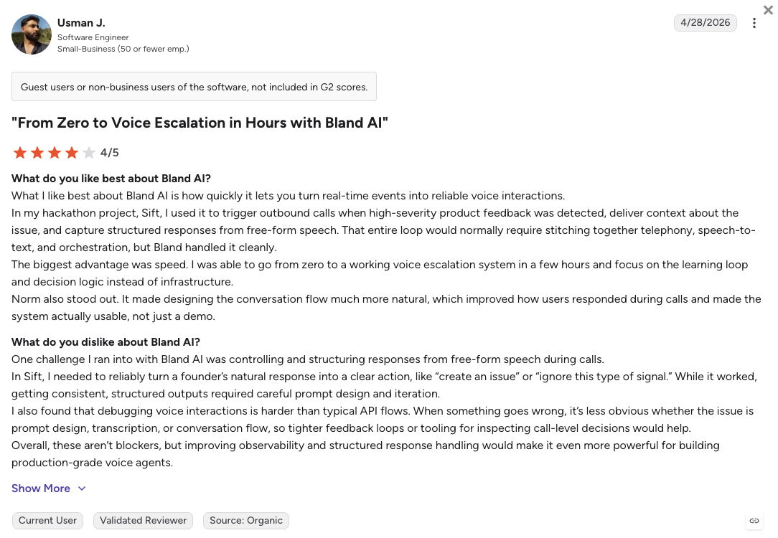This screenshot has width=778, height=538.
Task: Click the 'What do you dislike about Bland AI?' heading
Action: tap(106, 342)
